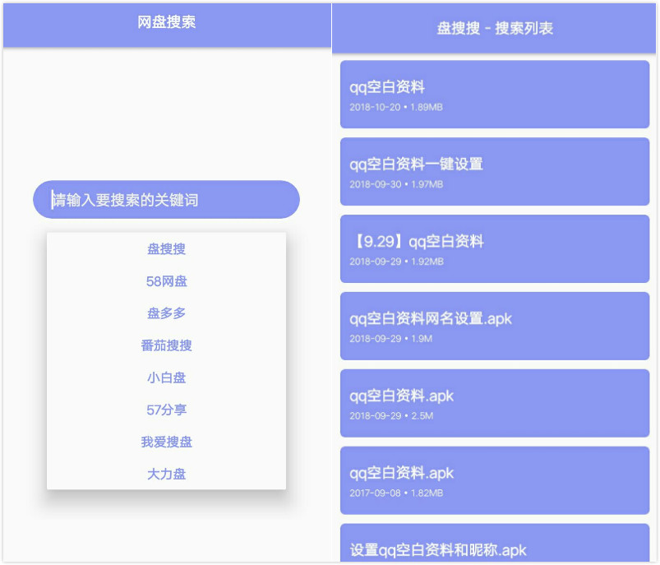The height and width of the screenshot is (565, 660).
Task: Select 我爱搜盘 search engine
Action: pyautogui.click(x=166, y=442)
